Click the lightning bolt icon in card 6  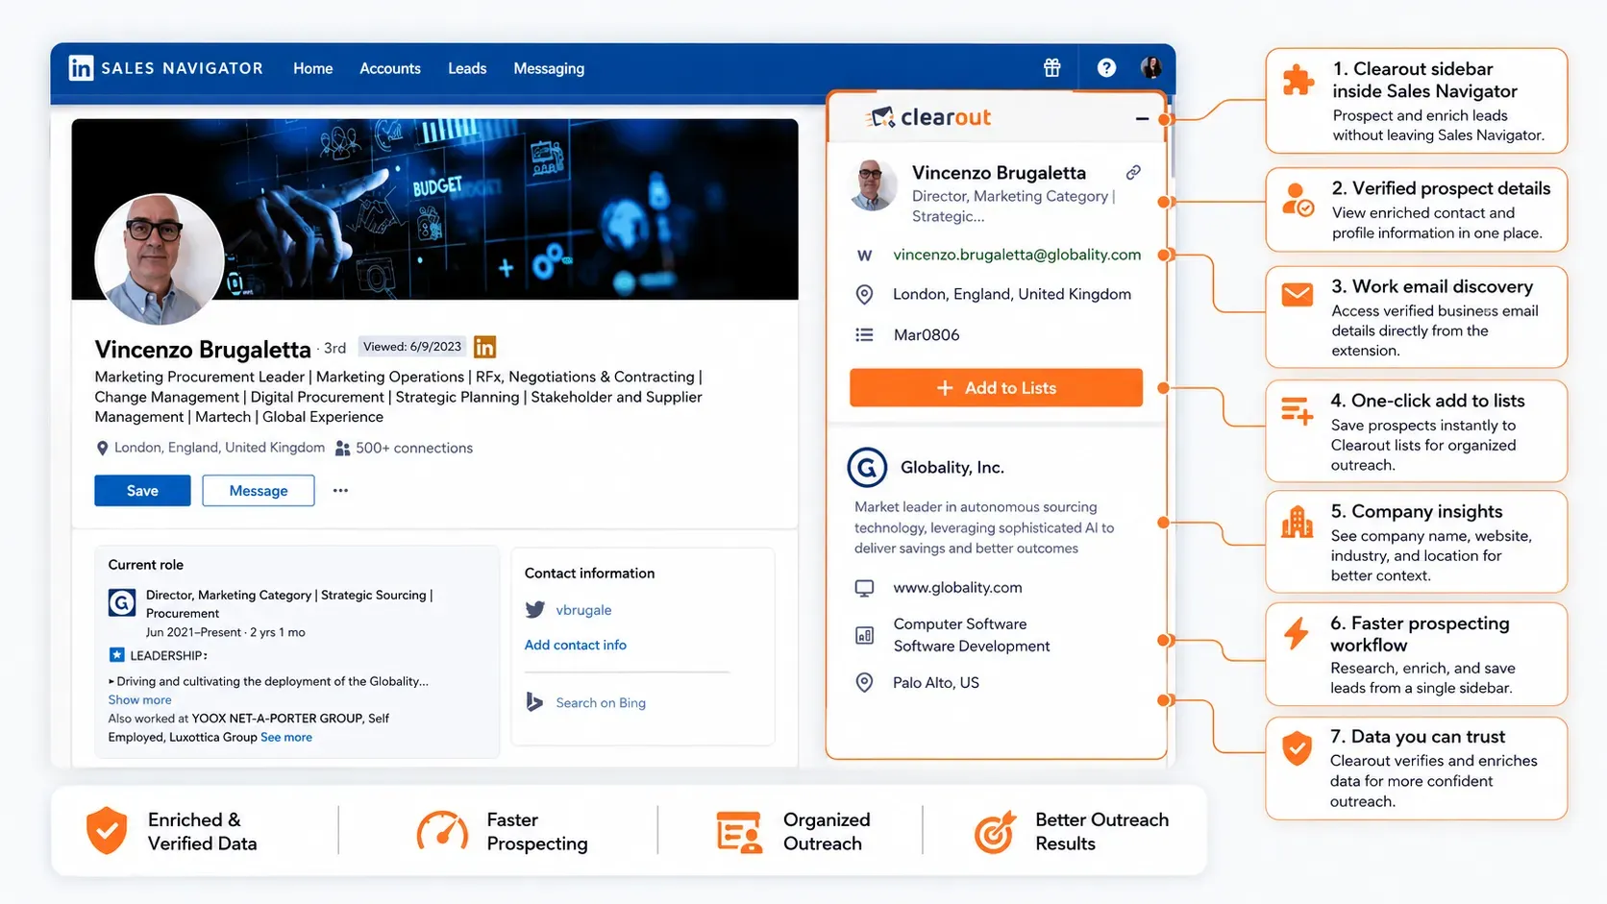click(1297, 634)
